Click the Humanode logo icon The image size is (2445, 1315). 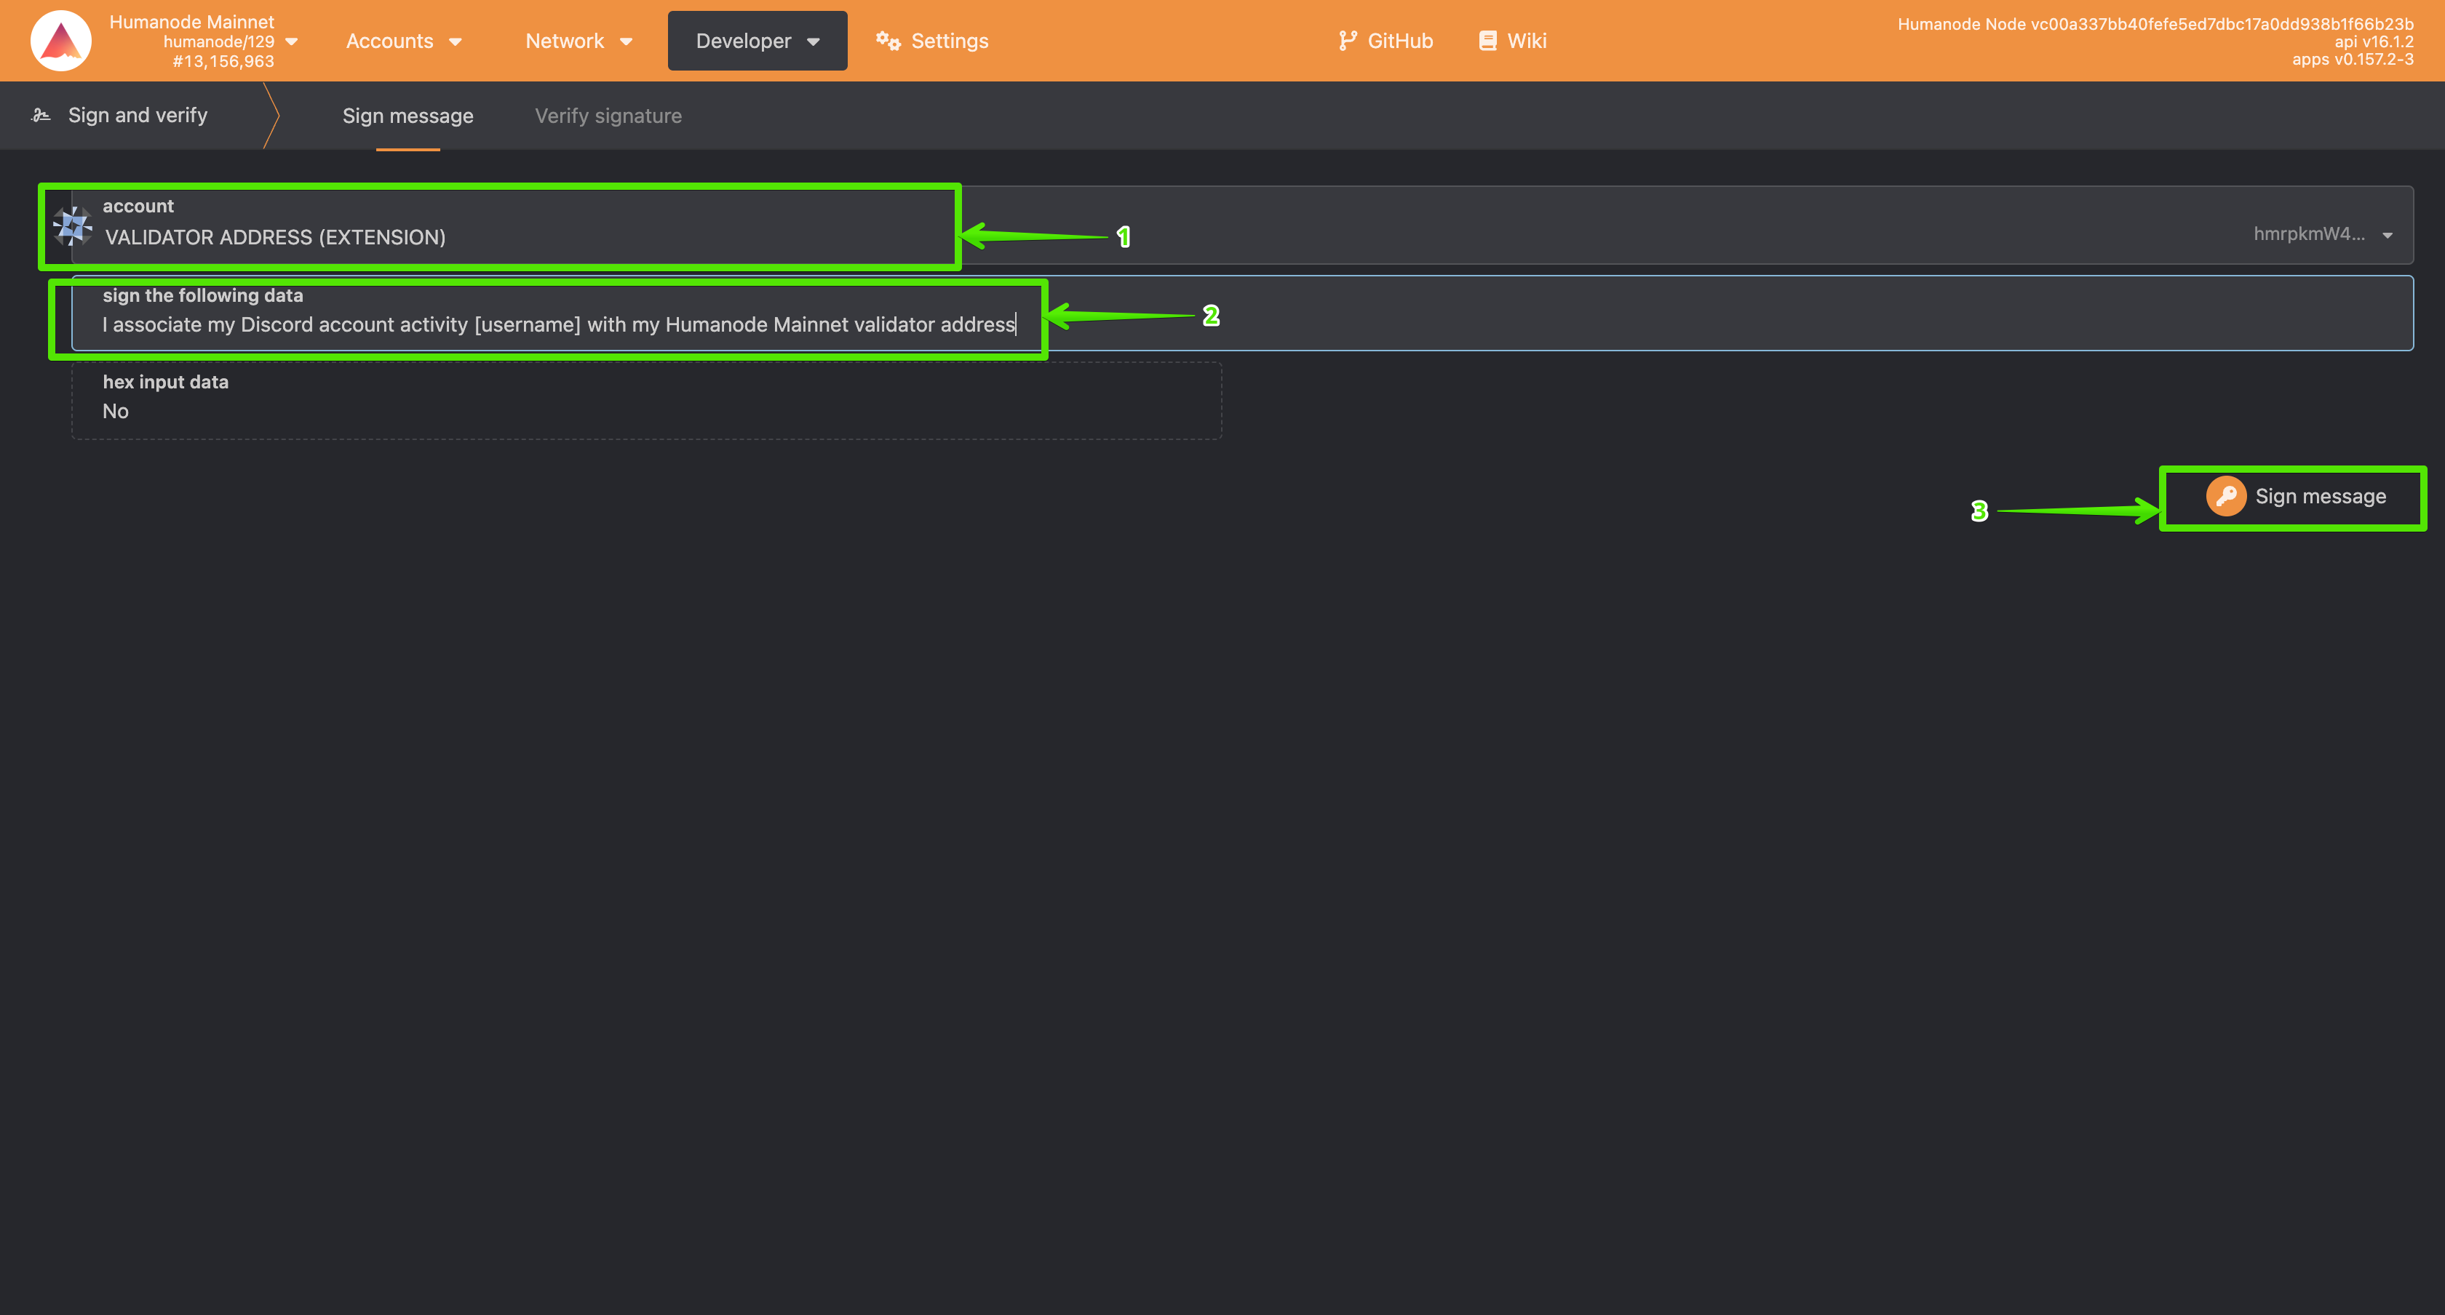click(x=60, y=41)
